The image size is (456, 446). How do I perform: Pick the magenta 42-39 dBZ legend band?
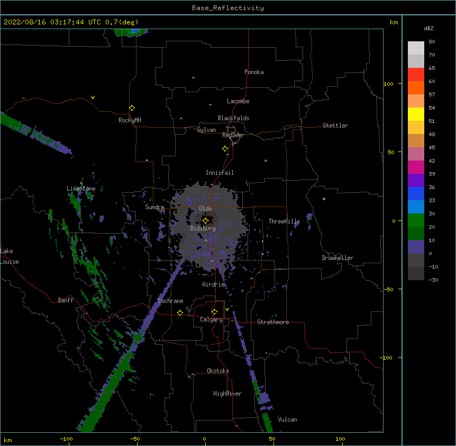pyautogui.click(x=416, y=167)
